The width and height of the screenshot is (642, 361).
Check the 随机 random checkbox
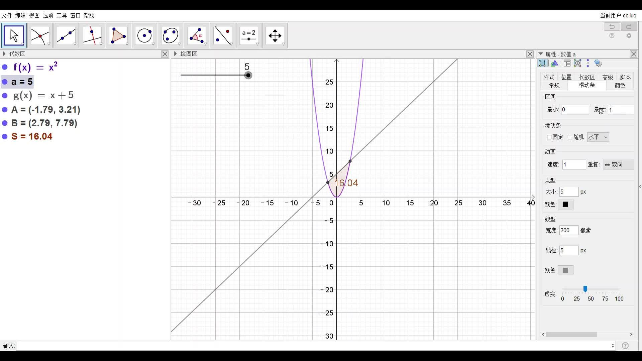(x=570, y=137)
